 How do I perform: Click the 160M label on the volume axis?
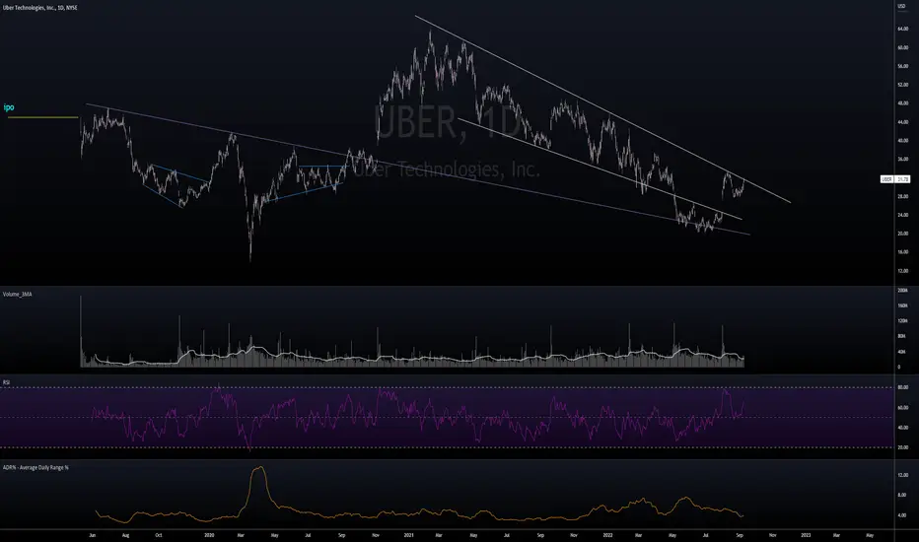pyautogui.click(x=902, y=305)
